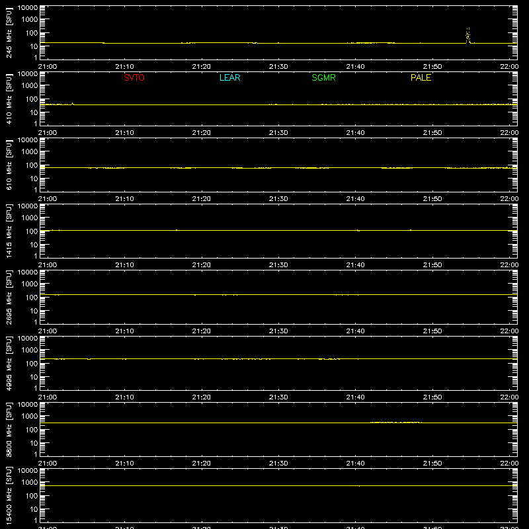Click the 21:50 time label under the 2695 MHz panel

tap(432, 331)
